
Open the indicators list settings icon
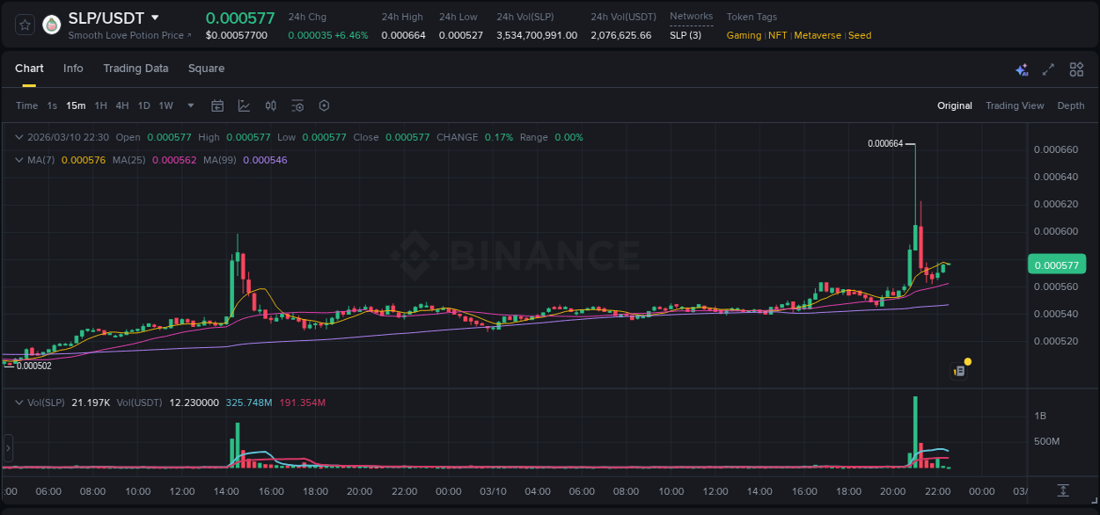click(297, 105)
